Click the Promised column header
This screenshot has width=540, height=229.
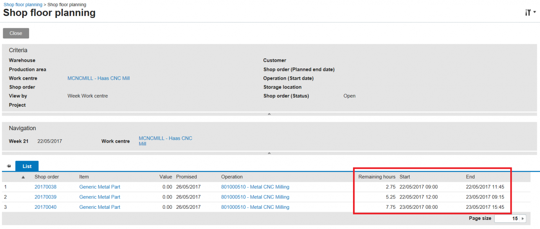(x=186, y=177)
